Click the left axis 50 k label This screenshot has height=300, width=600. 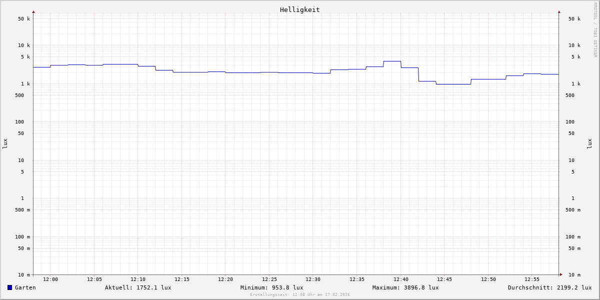[x=24, y=19]
